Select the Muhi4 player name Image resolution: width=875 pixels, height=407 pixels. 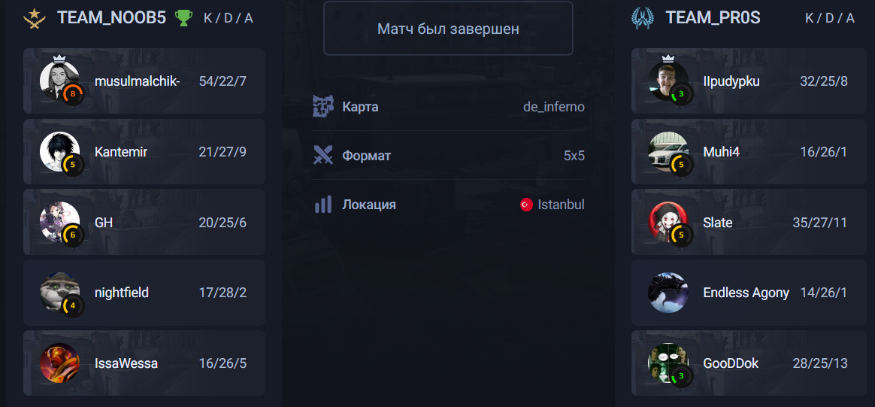722,152
